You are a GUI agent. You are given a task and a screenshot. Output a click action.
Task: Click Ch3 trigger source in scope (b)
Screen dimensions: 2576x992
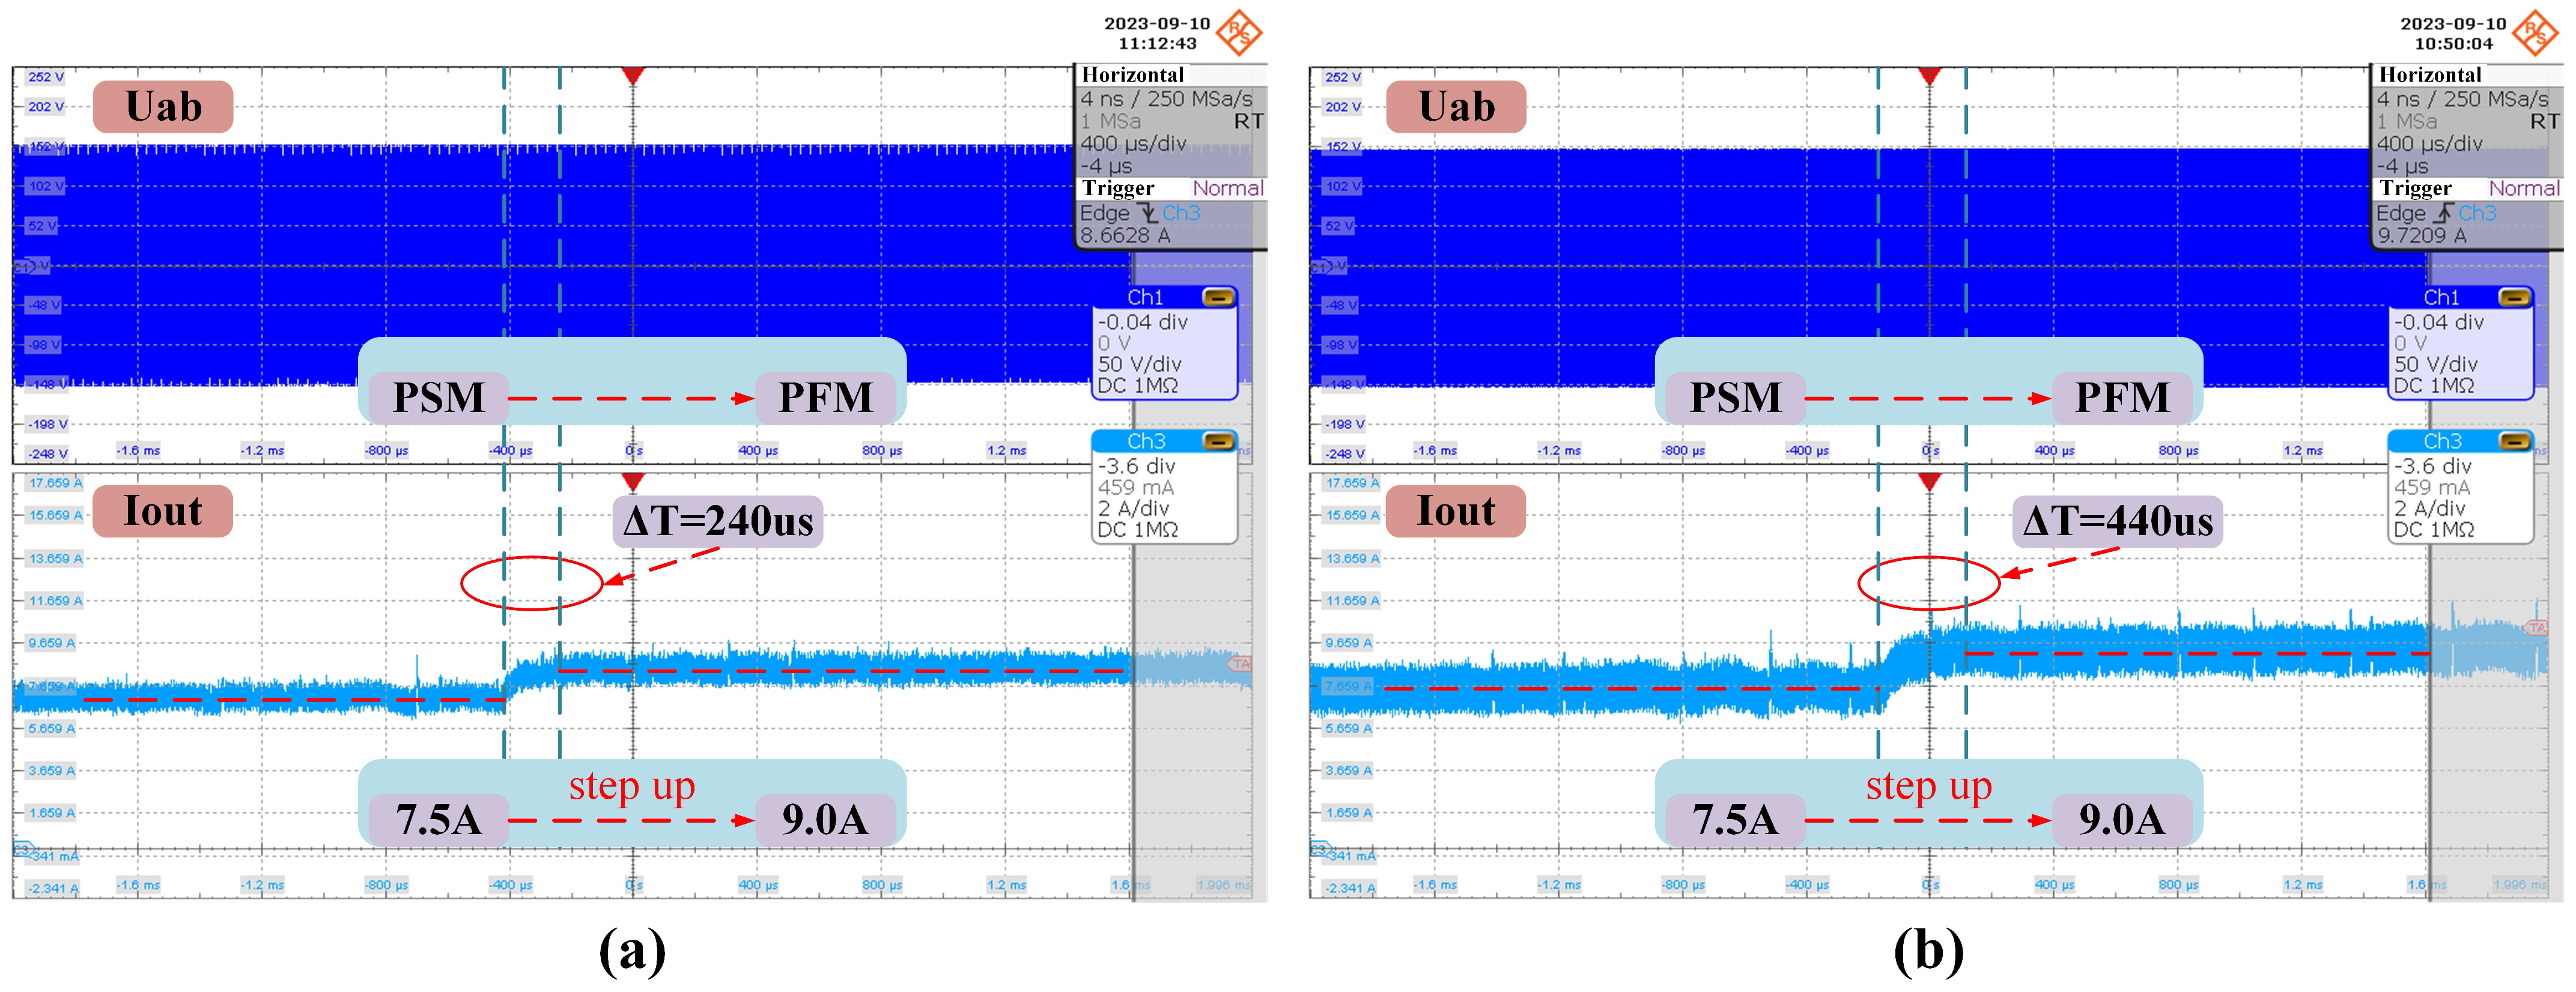click(x=2477, y=213)
